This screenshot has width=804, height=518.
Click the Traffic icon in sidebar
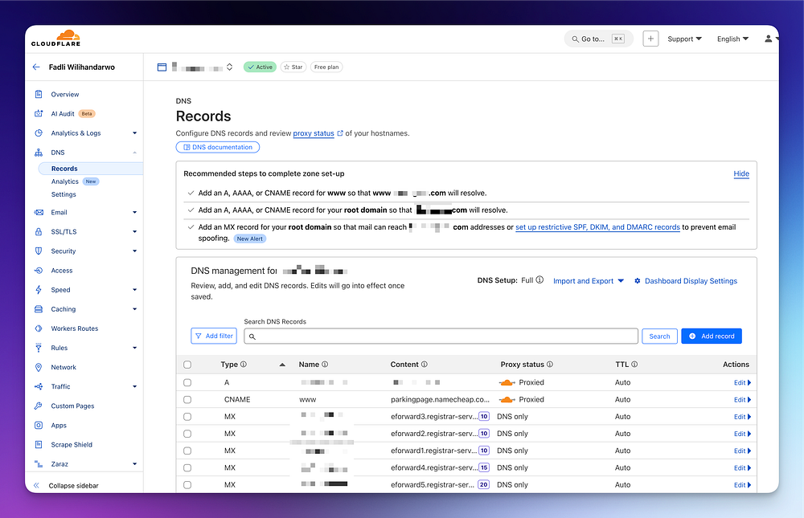pyautogui.click(x=39, y=387)
